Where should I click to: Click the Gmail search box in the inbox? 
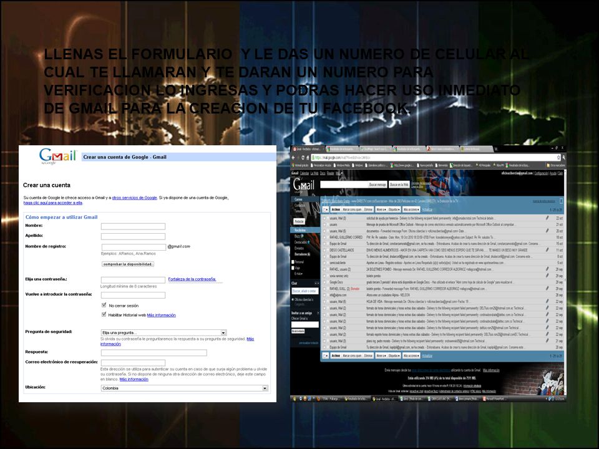[x=344, y=185]
